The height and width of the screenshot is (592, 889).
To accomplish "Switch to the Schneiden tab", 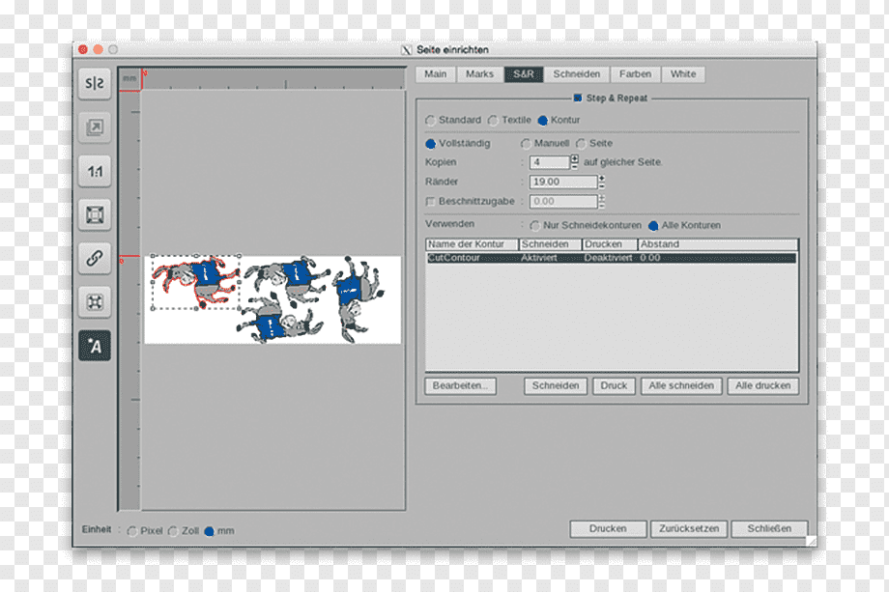I will [577, 74].
